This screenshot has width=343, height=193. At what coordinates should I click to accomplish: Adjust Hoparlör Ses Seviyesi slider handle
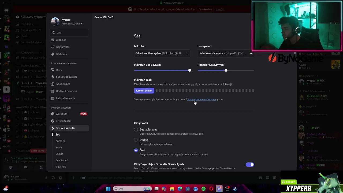coord(226,70)
